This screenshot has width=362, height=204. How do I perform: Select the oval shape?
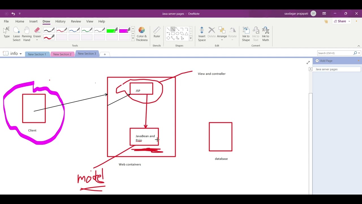pos(177,33)
